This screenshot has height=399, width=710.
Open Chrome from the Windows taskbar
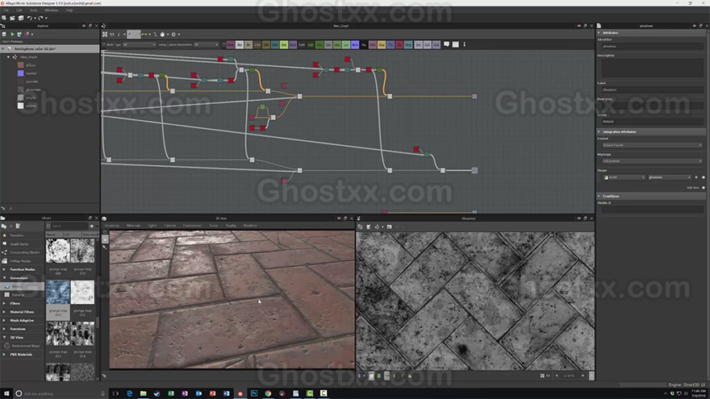(268, 393)
